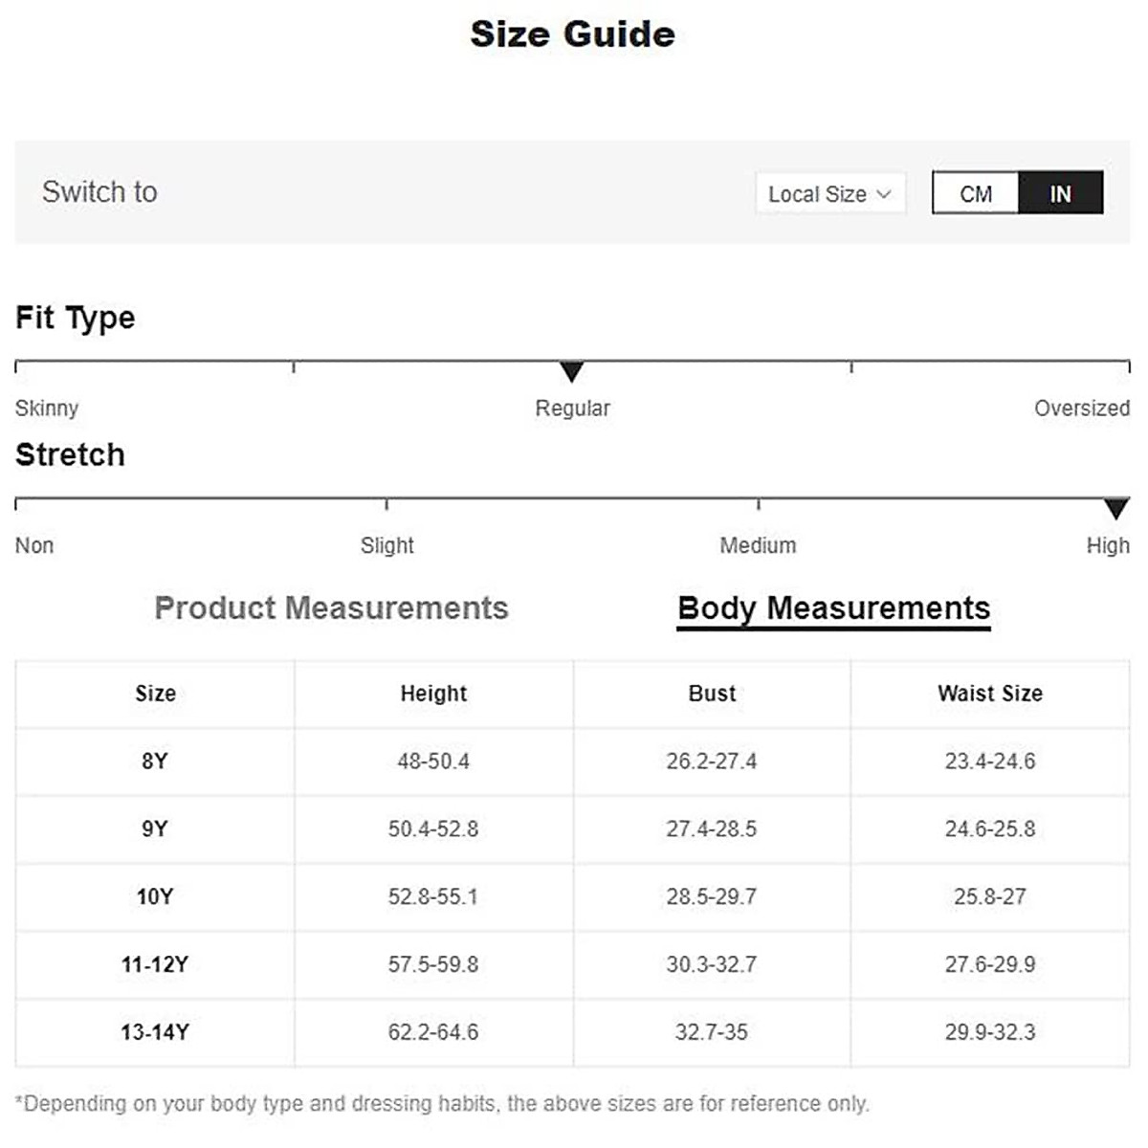Screen dimensions: 1148x1148
Task: Select the Body Measurements tab
Action: coord(833,608)
